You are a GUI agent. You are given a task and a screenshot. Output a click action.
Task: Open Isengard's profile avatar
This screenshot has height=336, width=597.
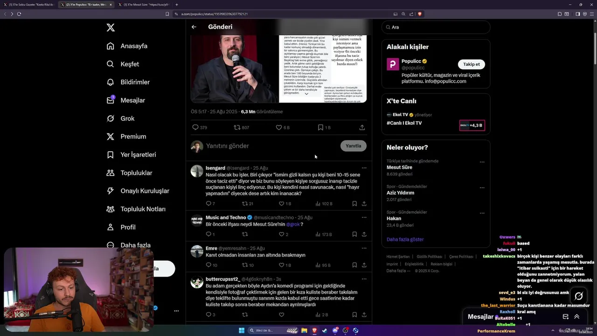pos(197,171)
